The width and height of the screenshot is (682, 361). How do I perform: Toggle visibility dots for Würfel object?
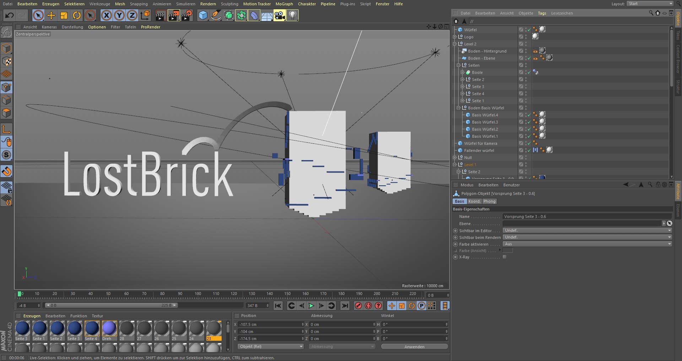pyautogui.click(x=526, y=30)
